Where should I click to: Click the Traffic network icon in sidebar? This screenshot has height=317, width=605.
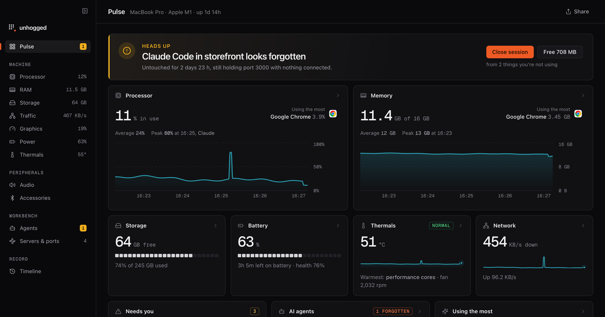pos(13,116)
